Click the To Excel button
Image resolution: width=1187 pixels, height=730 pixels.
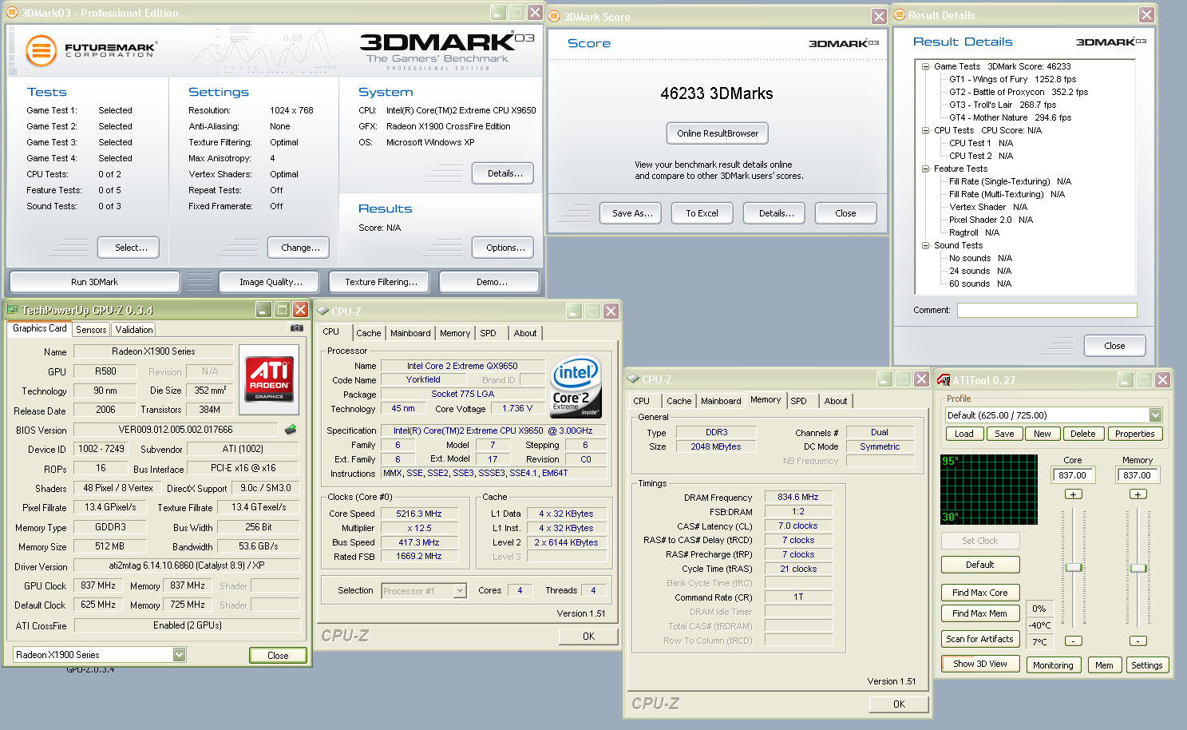tap(702, 213)
